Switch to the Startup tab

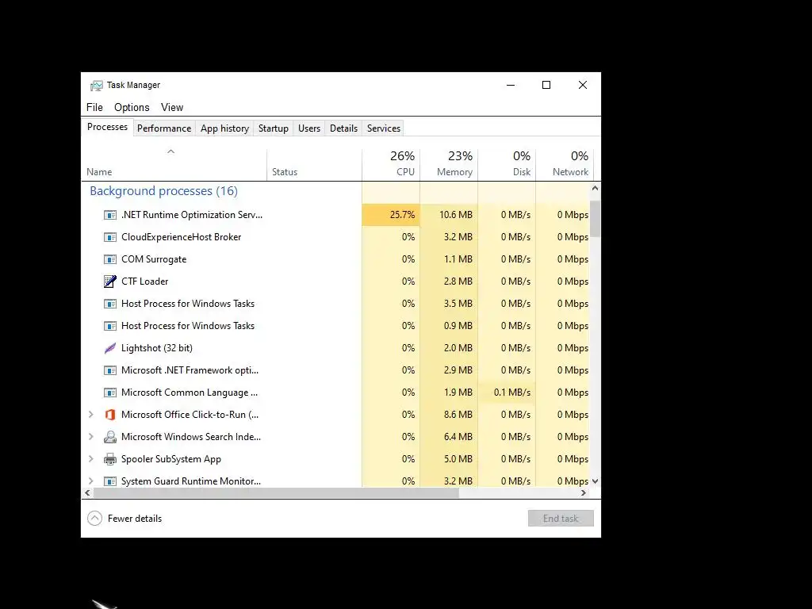click(x=274, y=128)
